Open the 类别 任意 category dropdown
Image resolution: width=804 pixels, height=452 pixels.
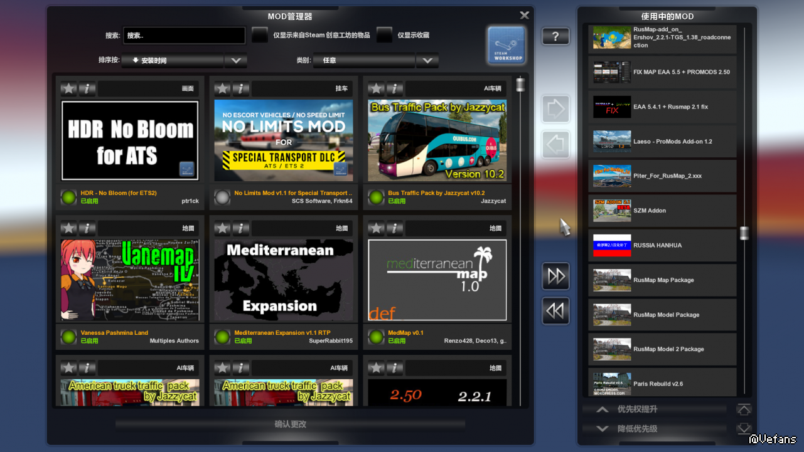[364, 61]
